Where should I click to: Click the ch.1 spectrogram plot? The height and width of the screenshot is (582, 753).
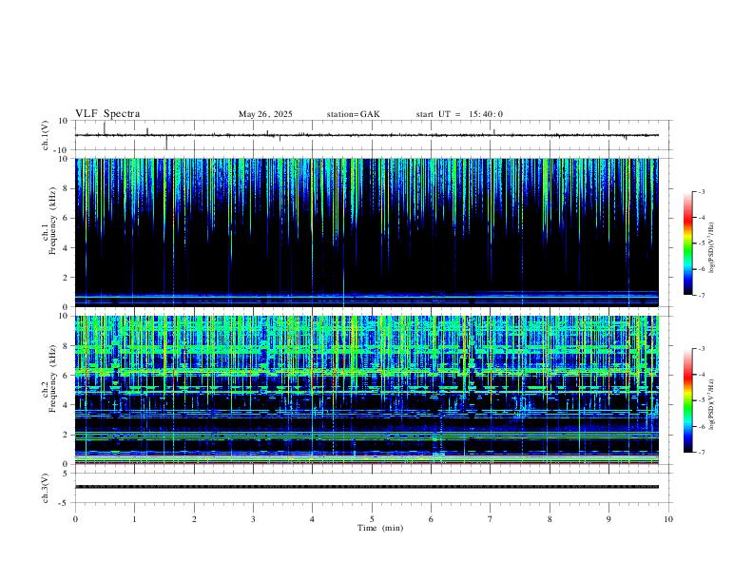tap(367, 232)
